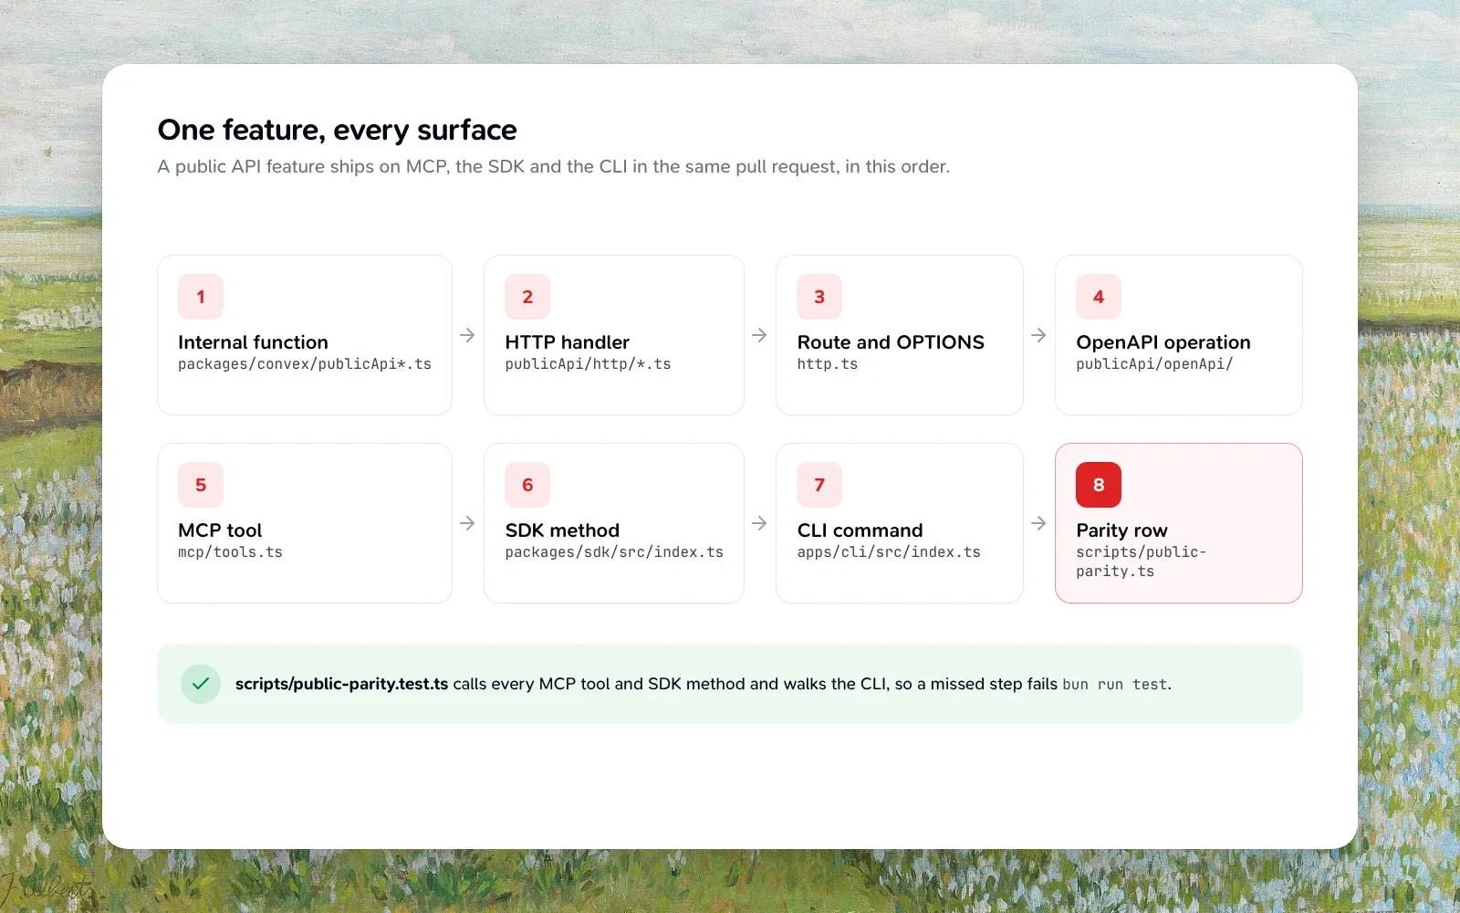The image size is (1460, 913).
Task: Click the path publicApi/http/*.ts
Action: click(x=588, y=364)
